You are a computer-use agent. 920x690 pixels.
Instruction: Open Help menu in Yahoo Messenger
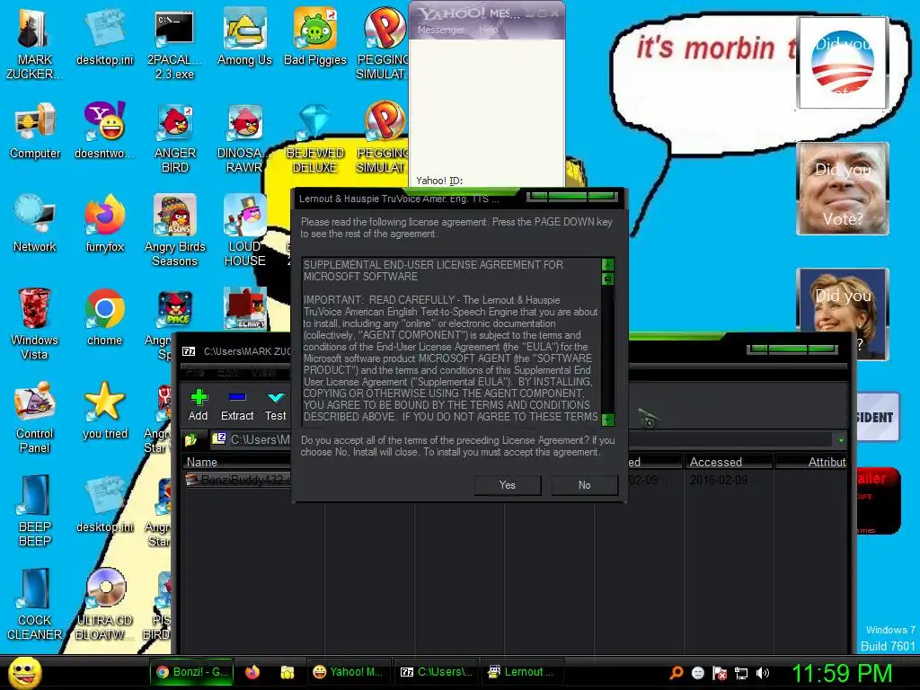pos(488,30)
